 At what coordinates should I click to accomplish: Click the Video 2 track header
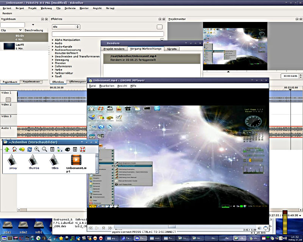point(8,108)
